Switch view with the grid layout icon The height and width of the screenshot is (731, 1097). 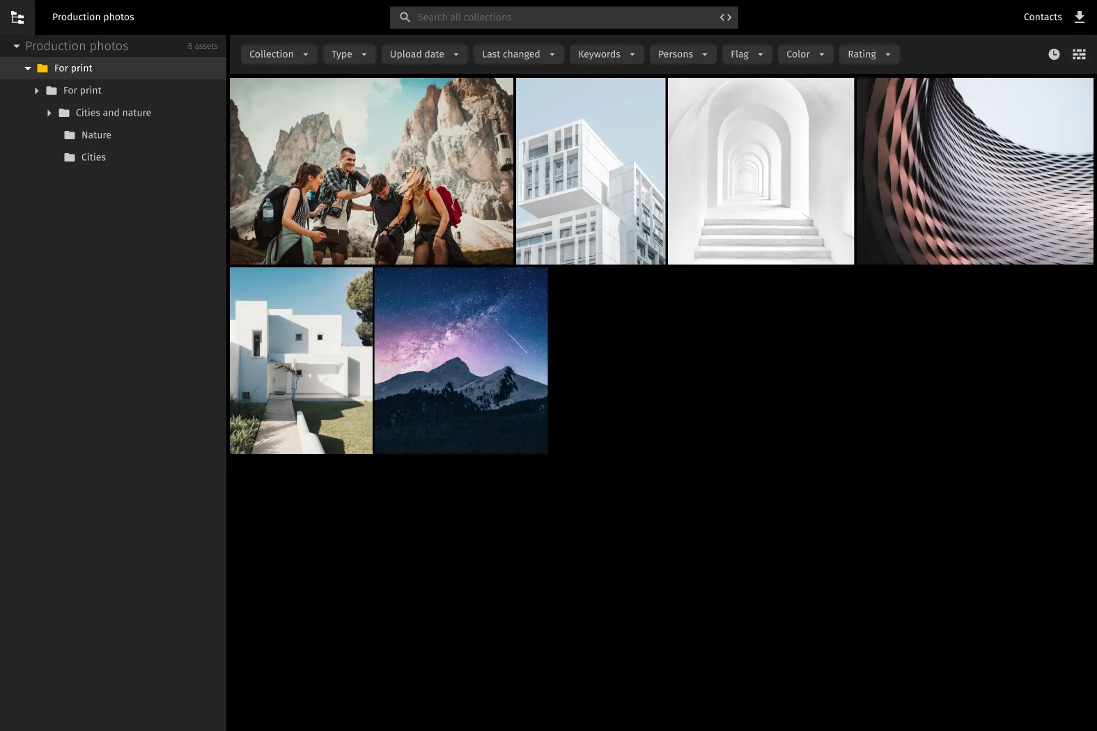(1079, 54)
